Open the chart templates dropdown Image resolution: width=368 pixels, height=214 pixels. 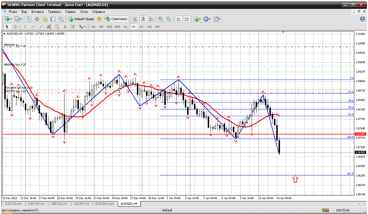[220, 19]
